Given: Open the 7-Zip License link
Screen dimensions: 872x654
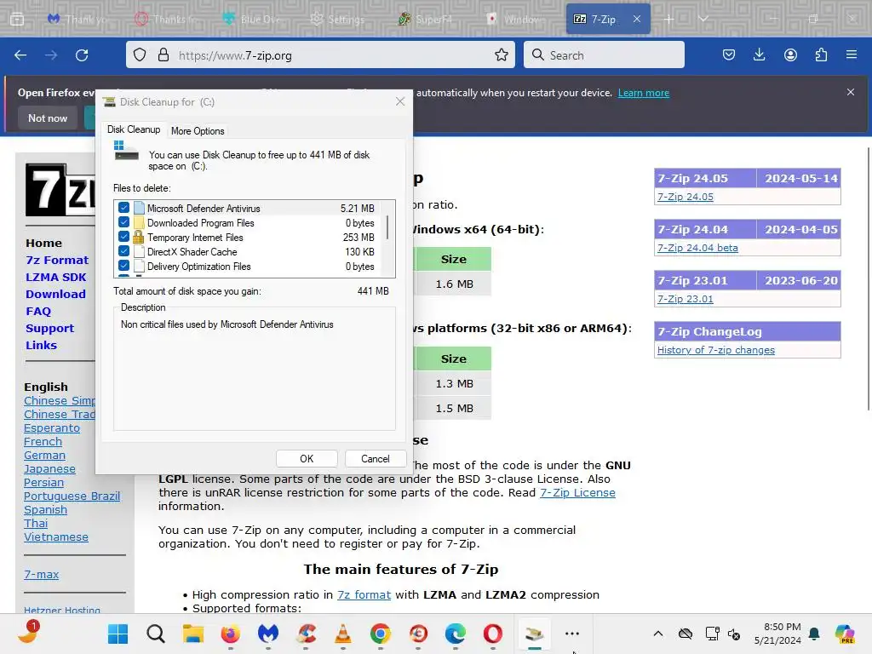Looking at the screenshot, I should click(x=577, y=493).
